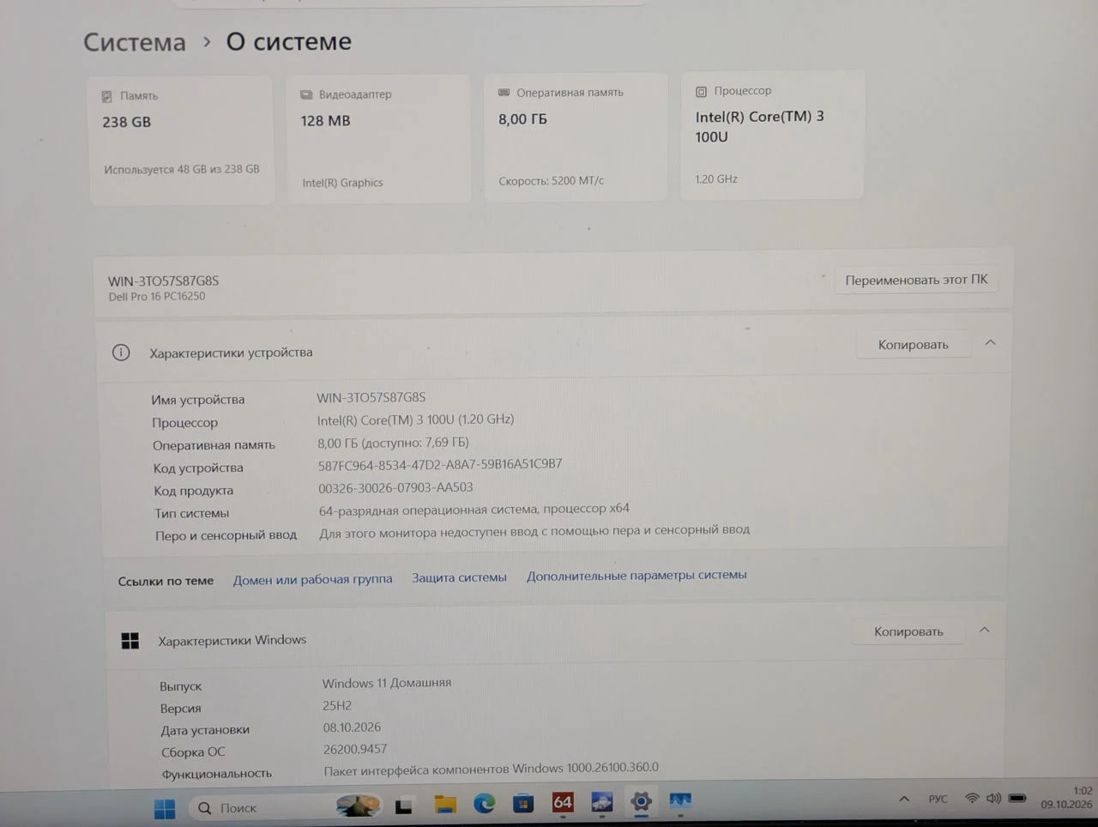Open Домен или рабочая группа link

(x=312, y=579)
